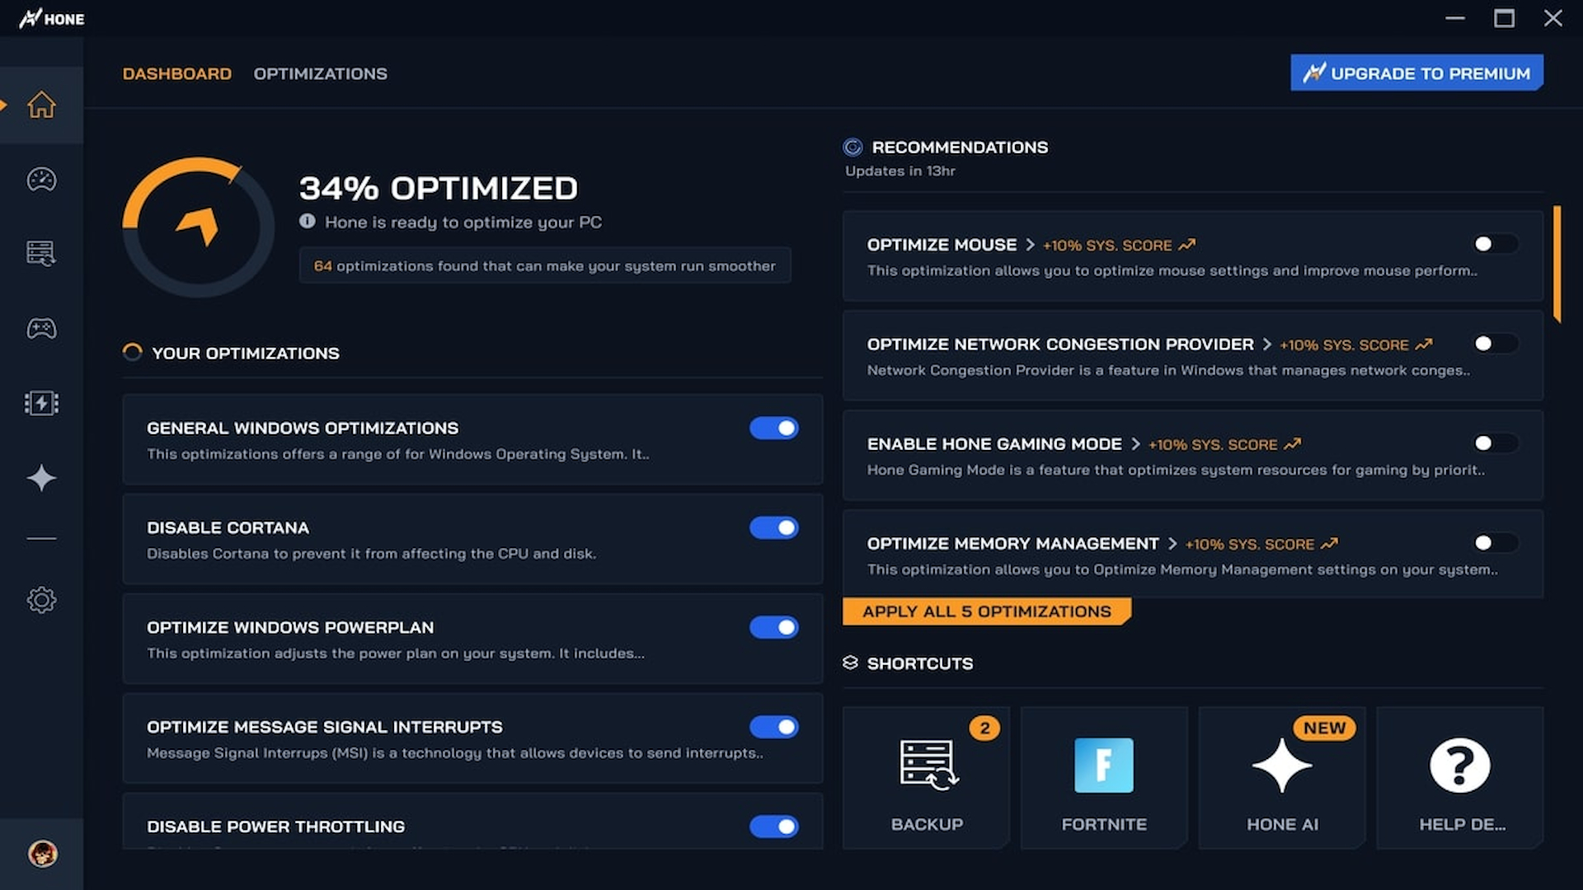Switch to the Optimizations tab
Screen dimensions: 1583x890
click(321, 73)
